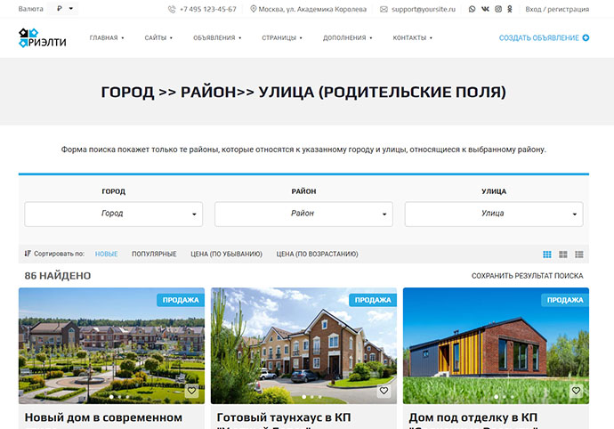Open the Instagram icon in header

497,9
